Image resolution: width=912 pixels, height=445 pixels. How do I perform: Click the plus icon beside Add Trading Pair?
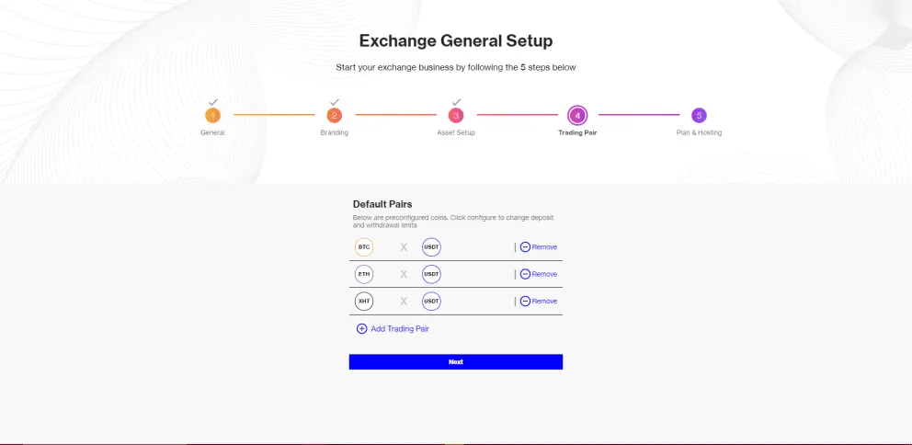click(362, 328)
